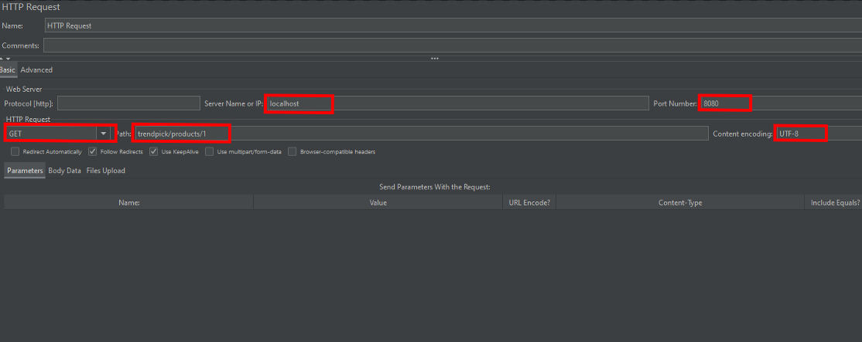Enable Use multipart/form-data checkbox
This screenshot has width=862, height=342.
click(210, 152)
